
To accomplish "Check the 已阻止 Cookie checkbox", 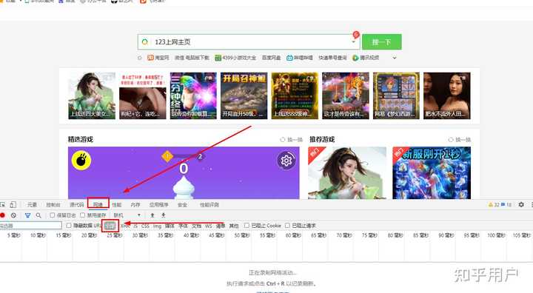I will [247, 226].
